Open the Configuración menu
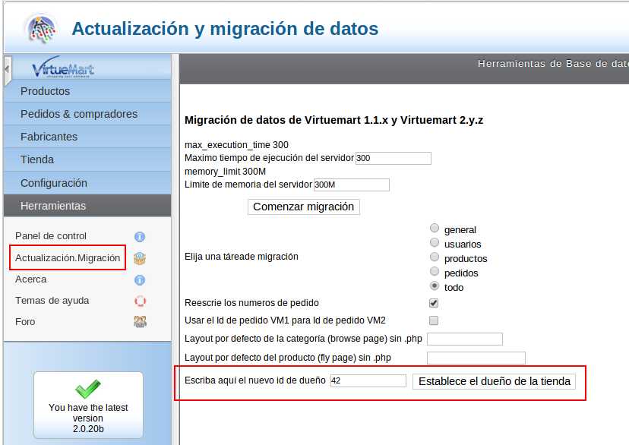 [87, 183]
